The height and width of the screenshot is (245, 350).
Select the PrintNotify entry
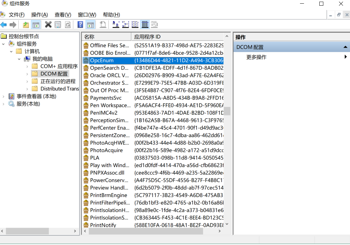tap(103, 225)
